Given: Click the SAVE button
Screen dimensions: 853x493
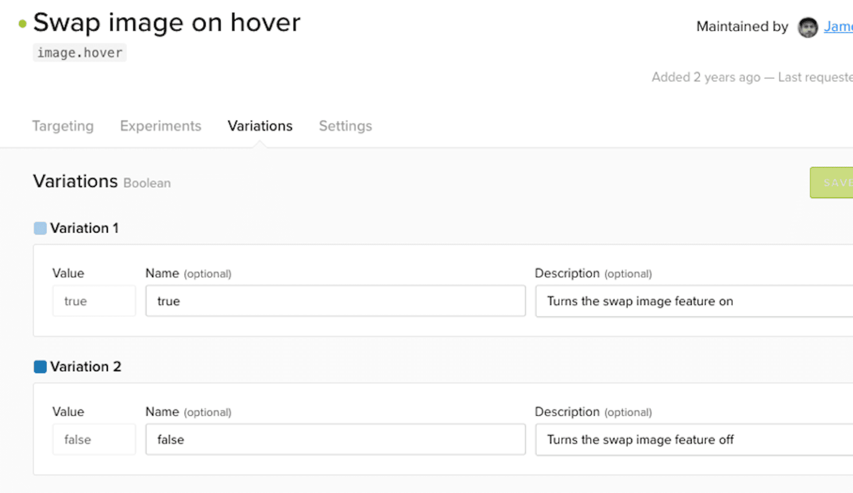Looking at the screenshot, I should [835, 182].
